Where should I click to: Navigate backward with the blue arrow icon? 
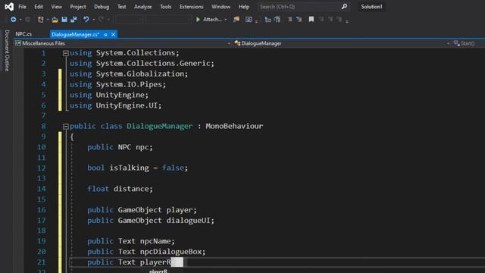(14, 20)
